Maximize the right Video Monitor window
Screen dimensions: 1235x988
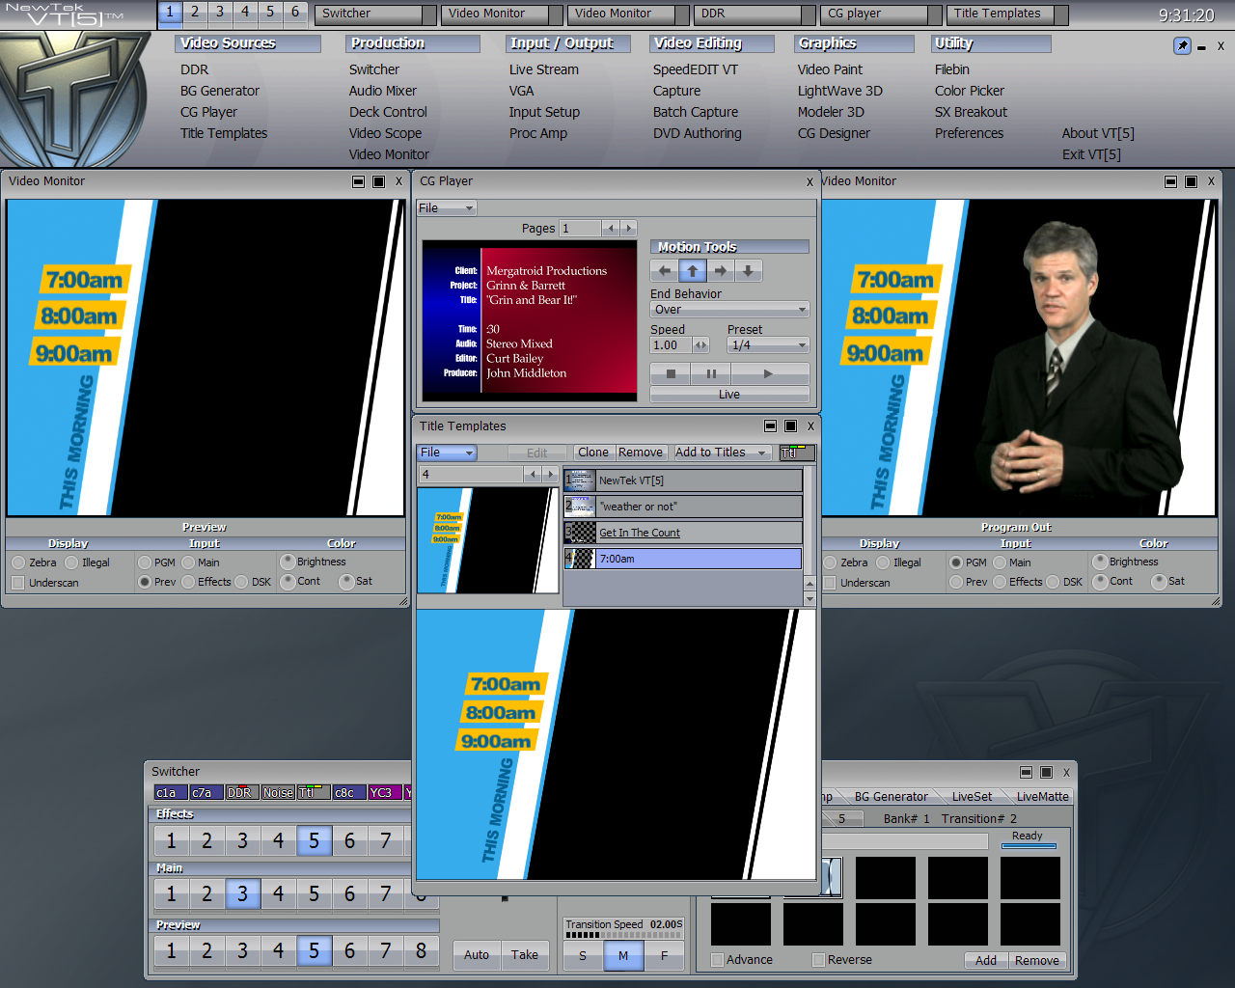[1191, 181]
